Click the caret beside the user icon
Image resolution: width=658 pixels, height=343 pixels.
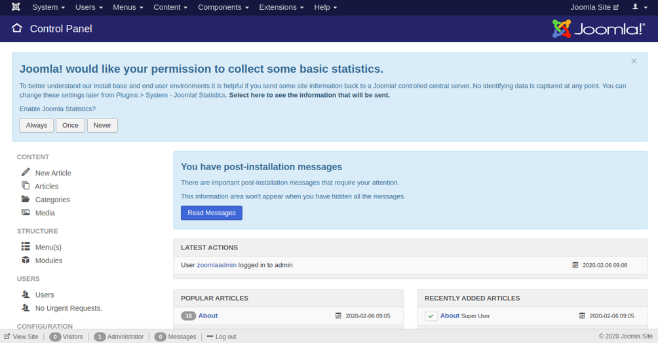click(646, 8)
